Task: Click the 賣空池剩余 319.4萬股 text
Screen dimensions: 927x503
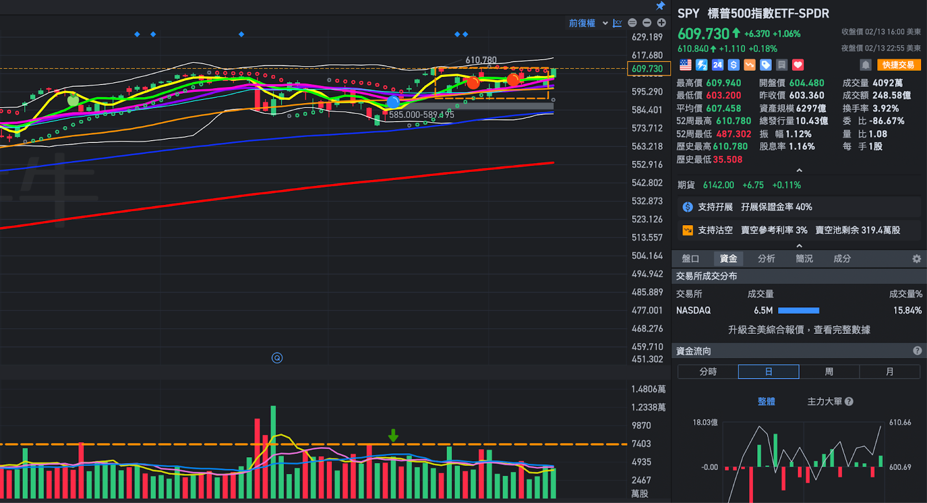Action: 858,230
